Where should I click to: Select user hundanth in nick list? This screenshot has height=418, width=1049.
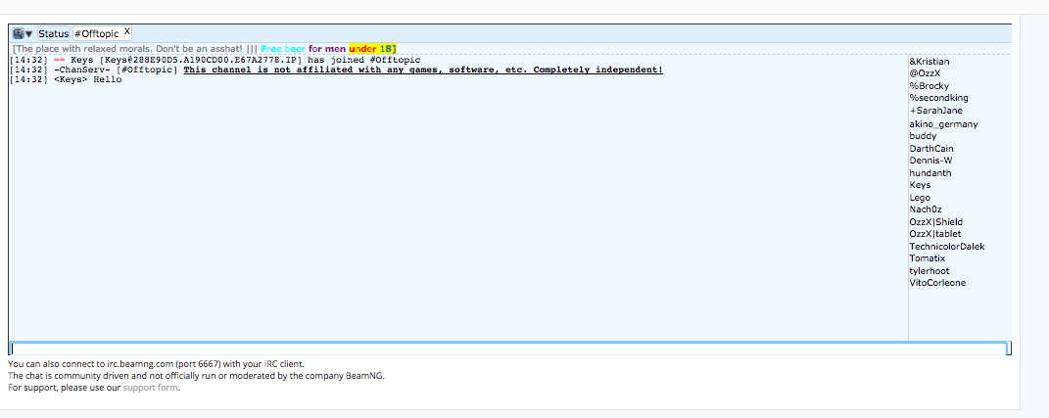point(930,173)
